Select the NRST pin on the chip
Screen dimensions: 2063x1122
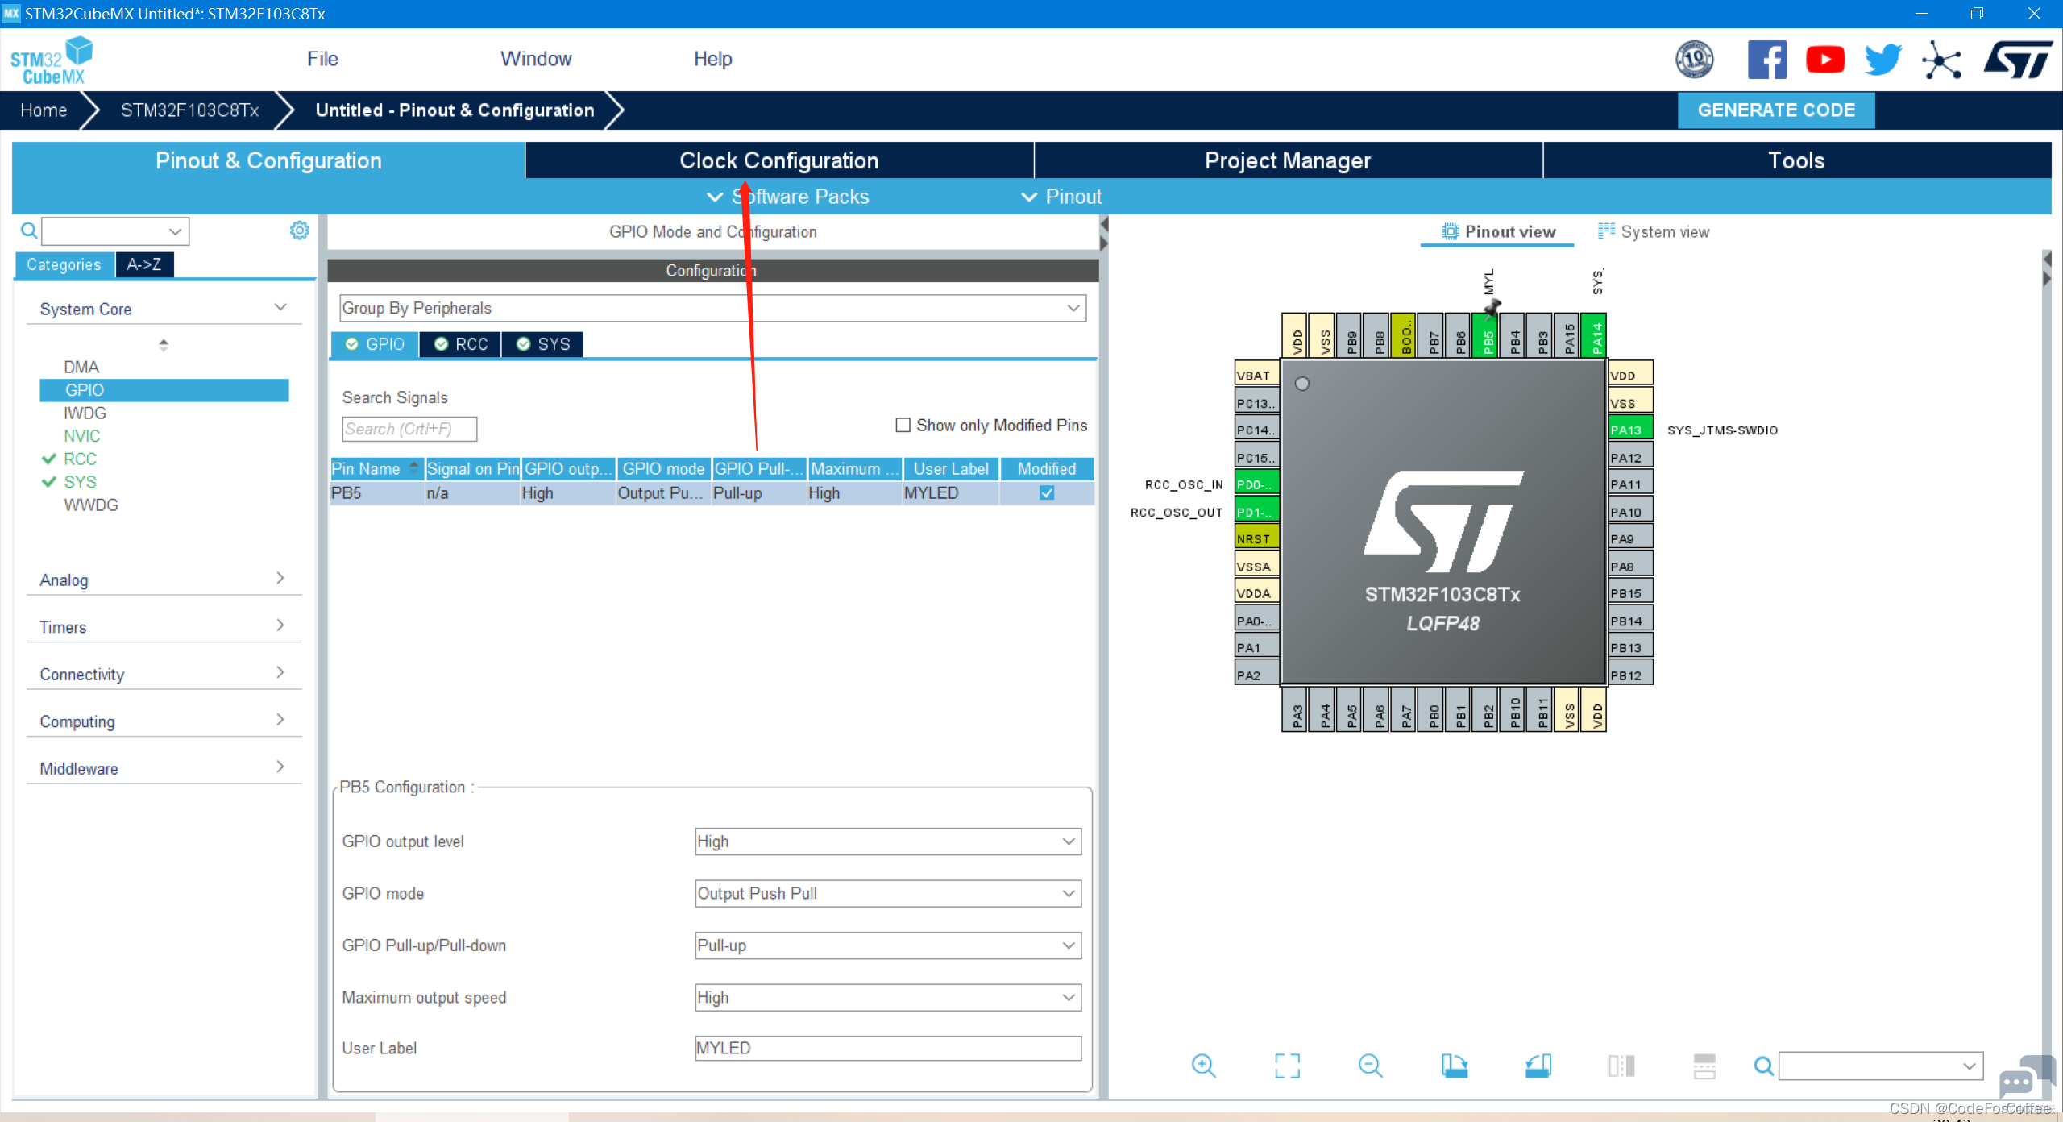(x=1257, y=538)
